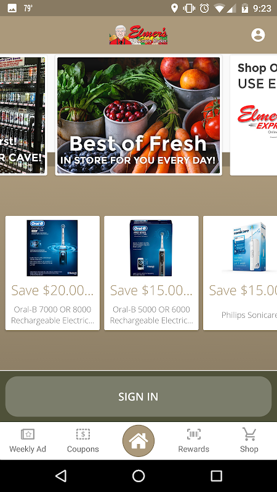The height and width of the screenshot is (492, 277).
Task: Open the Oral-B 5000 OR 6000 coupon
Action: (151, 273)
